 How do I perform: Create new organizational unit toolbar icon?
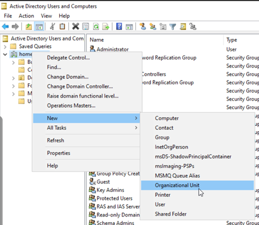(163, 27)
